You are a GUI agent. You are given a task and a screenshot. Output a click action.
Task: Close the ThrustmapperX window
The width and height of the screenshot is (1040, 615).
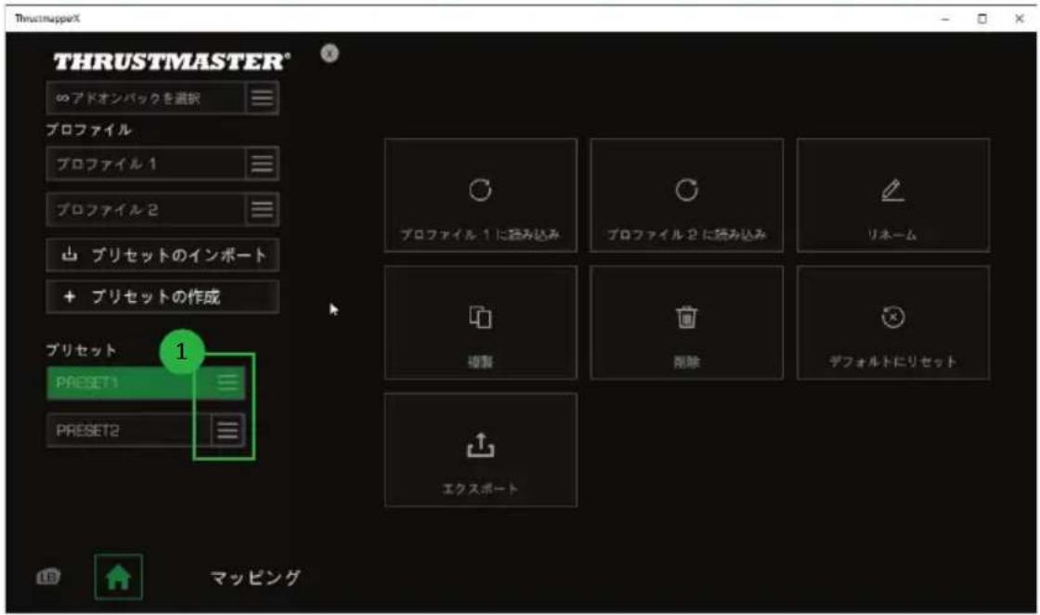point(1019,19)
